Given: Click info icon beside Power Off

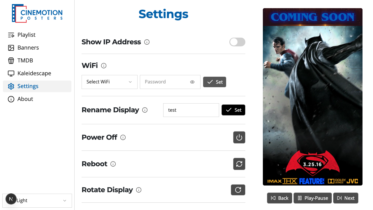Looking at the screenshot, I should click(x=123, y=137).
